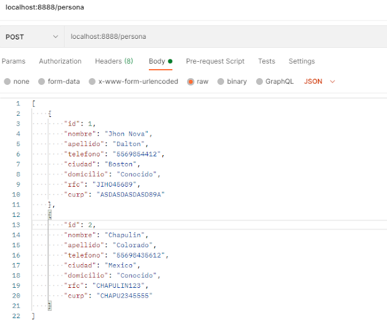Open the Authorization tab
This screenshot has height=326, width=387.
pos(60,61)
